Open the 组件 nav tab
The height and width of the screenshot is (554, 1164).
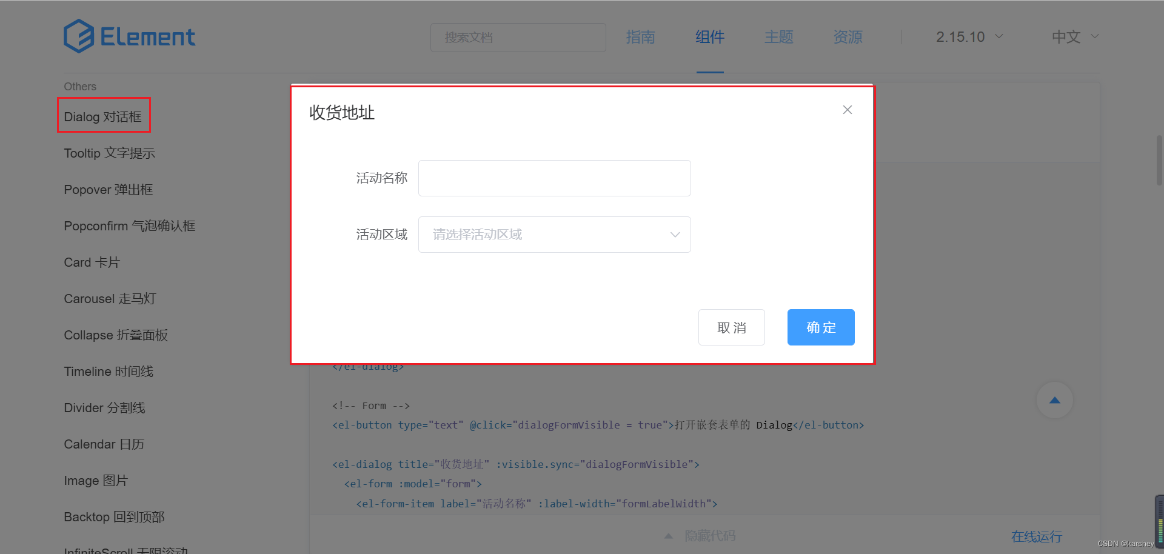point(710,37)
